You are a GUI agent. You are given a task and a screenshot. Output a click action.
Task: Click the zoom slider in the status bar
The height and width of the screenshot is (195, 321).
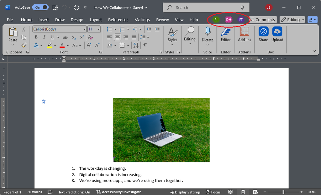pyautogui.click(x=283, y=192)
